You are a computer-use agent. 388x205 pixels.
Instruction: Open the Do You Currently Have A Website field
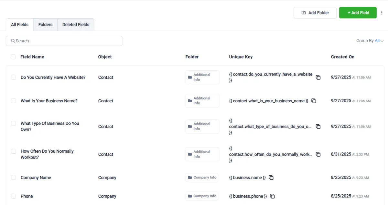pos(53,77)
